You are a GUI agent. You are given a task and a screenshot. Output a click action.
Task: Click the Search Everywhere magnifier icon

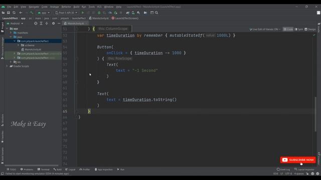[x=156, y=12]
